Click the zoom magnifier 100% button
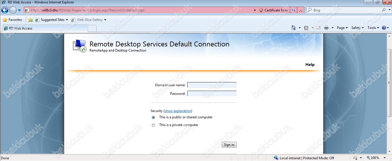The height and width of the screenshot is (161, 392). pyautogui.click(x=373, y=158)
